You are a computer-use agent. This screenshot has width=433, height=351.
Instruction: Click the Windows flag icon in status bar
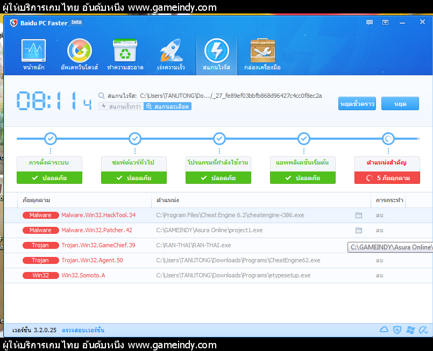(x=410, y=329)
